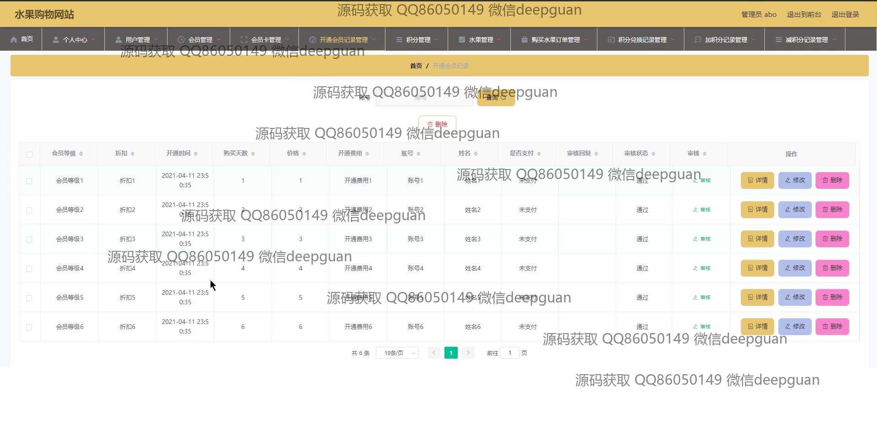Click the sort arrows beside 价格 header

click(x=304, y=154)
